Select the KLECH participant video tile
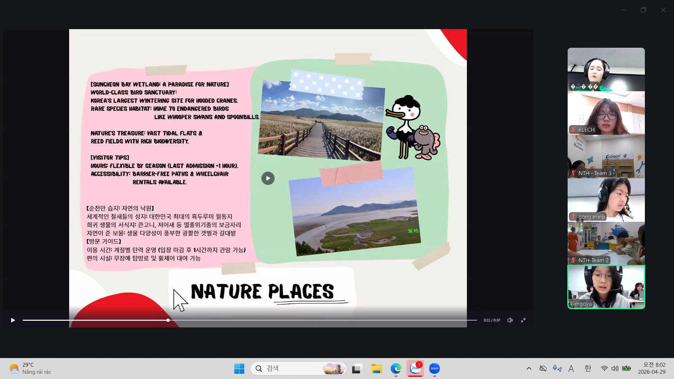 [606, 113]
